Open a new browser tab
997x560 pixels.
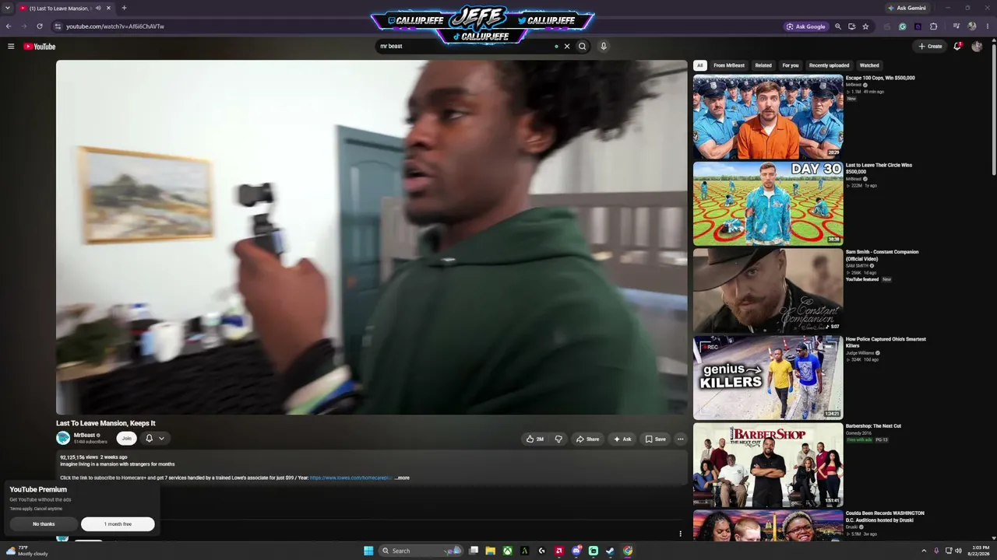pyautogui.click(x=124, y=8)
